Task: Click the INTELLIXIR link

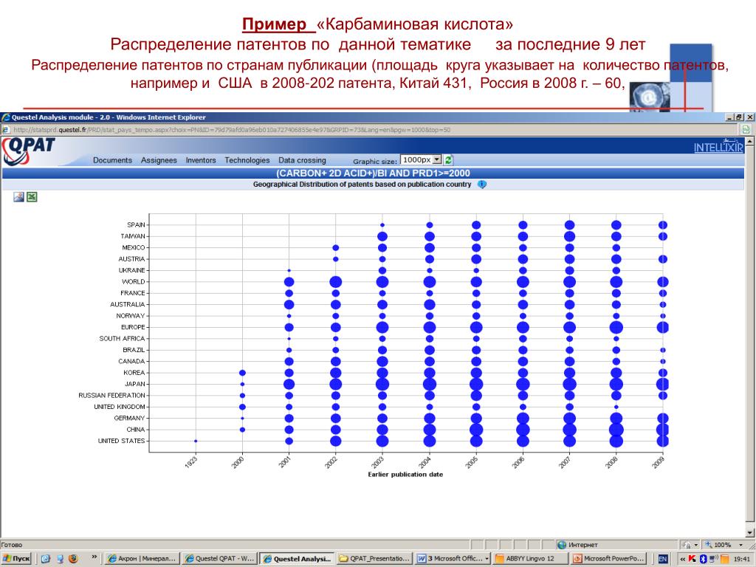Action: point(718,147)
